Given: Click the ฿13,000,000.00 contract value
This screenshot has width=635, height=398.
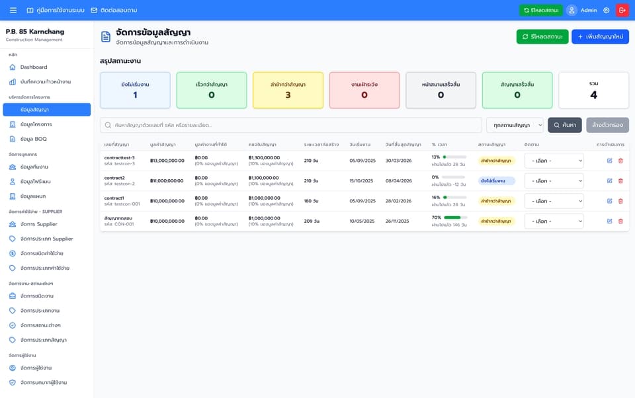Looking at the screenshot, I should point(167,161).
